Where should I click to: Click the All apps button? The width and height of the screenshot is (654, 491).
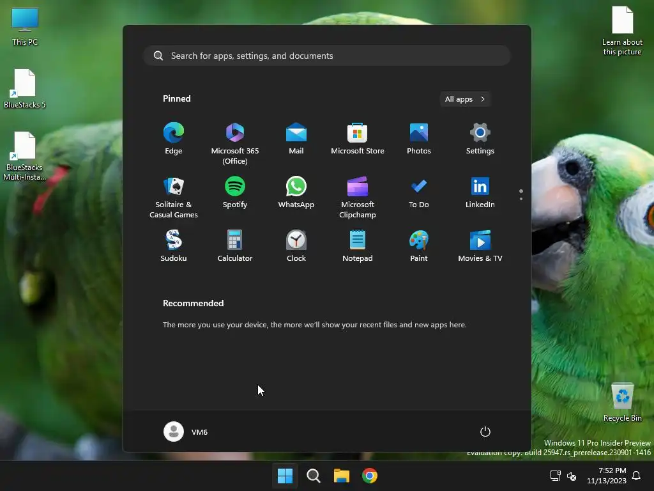coord(465,99)
